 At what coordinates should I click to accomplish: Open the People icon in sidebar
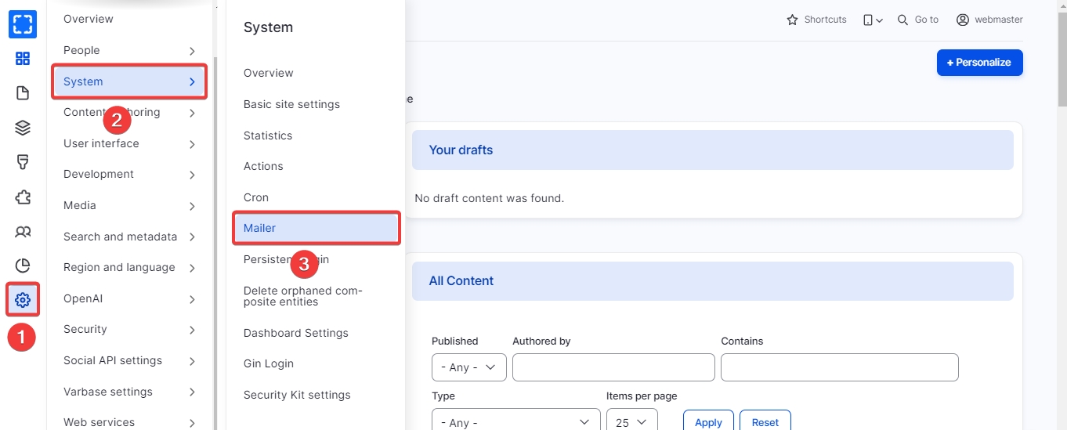click(x=23, y=231)
